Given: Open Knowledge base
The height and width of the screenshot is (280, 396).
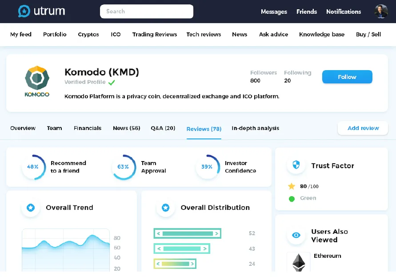Looking at the screenshot, I should point(322,34).
